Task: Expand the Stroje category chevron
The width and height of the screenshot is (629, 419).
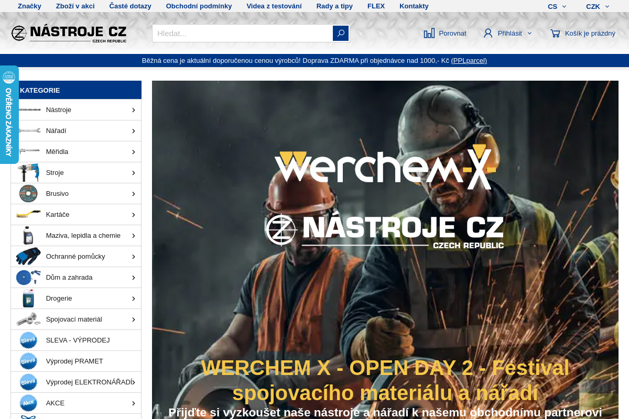Action: pyautogui.click(x=134, y=173)
